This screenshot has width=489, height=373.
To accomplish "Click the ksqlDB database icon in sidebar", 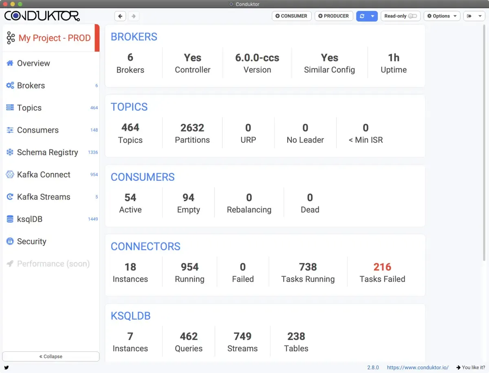I will (10, 219).
